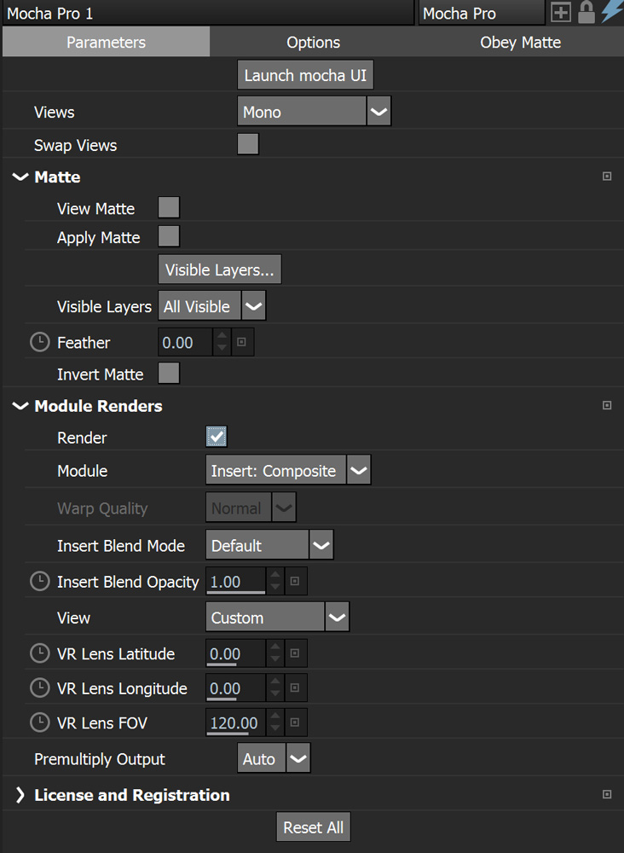This screenshot has width=624, height=853.
Task: Open the Views Mono dropdown
Action: 314,112
